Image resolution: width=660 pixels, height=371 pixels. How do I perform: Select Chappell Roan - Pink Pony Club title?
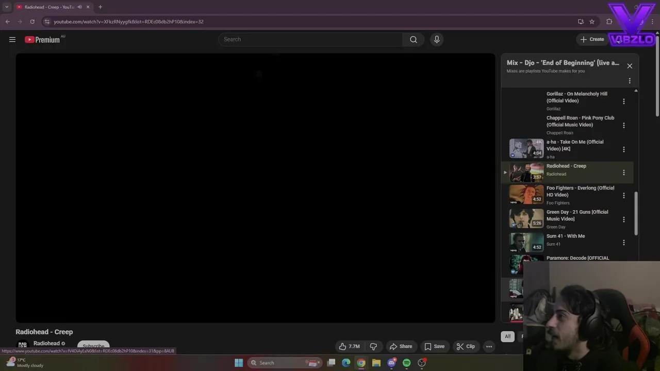(x=580, y=121)
